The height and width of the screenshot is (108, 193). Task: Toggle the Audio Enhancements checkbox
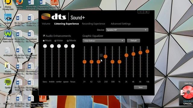point(44,36)
